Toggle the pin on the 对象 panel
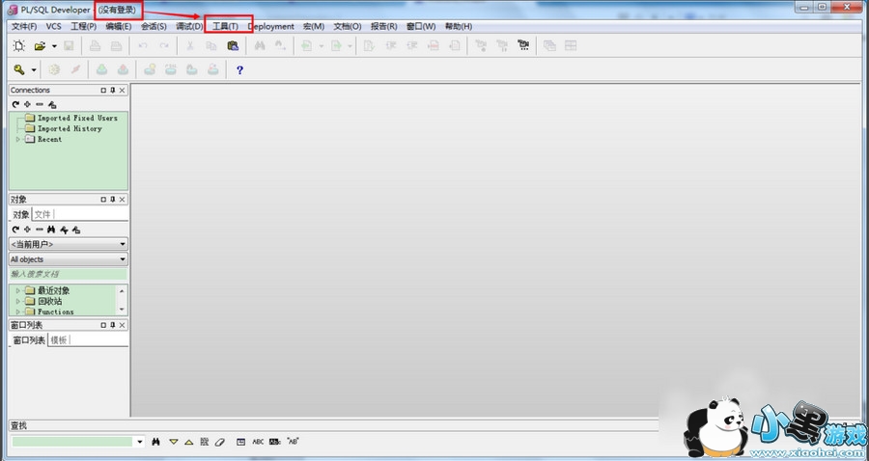 [113, 200]
